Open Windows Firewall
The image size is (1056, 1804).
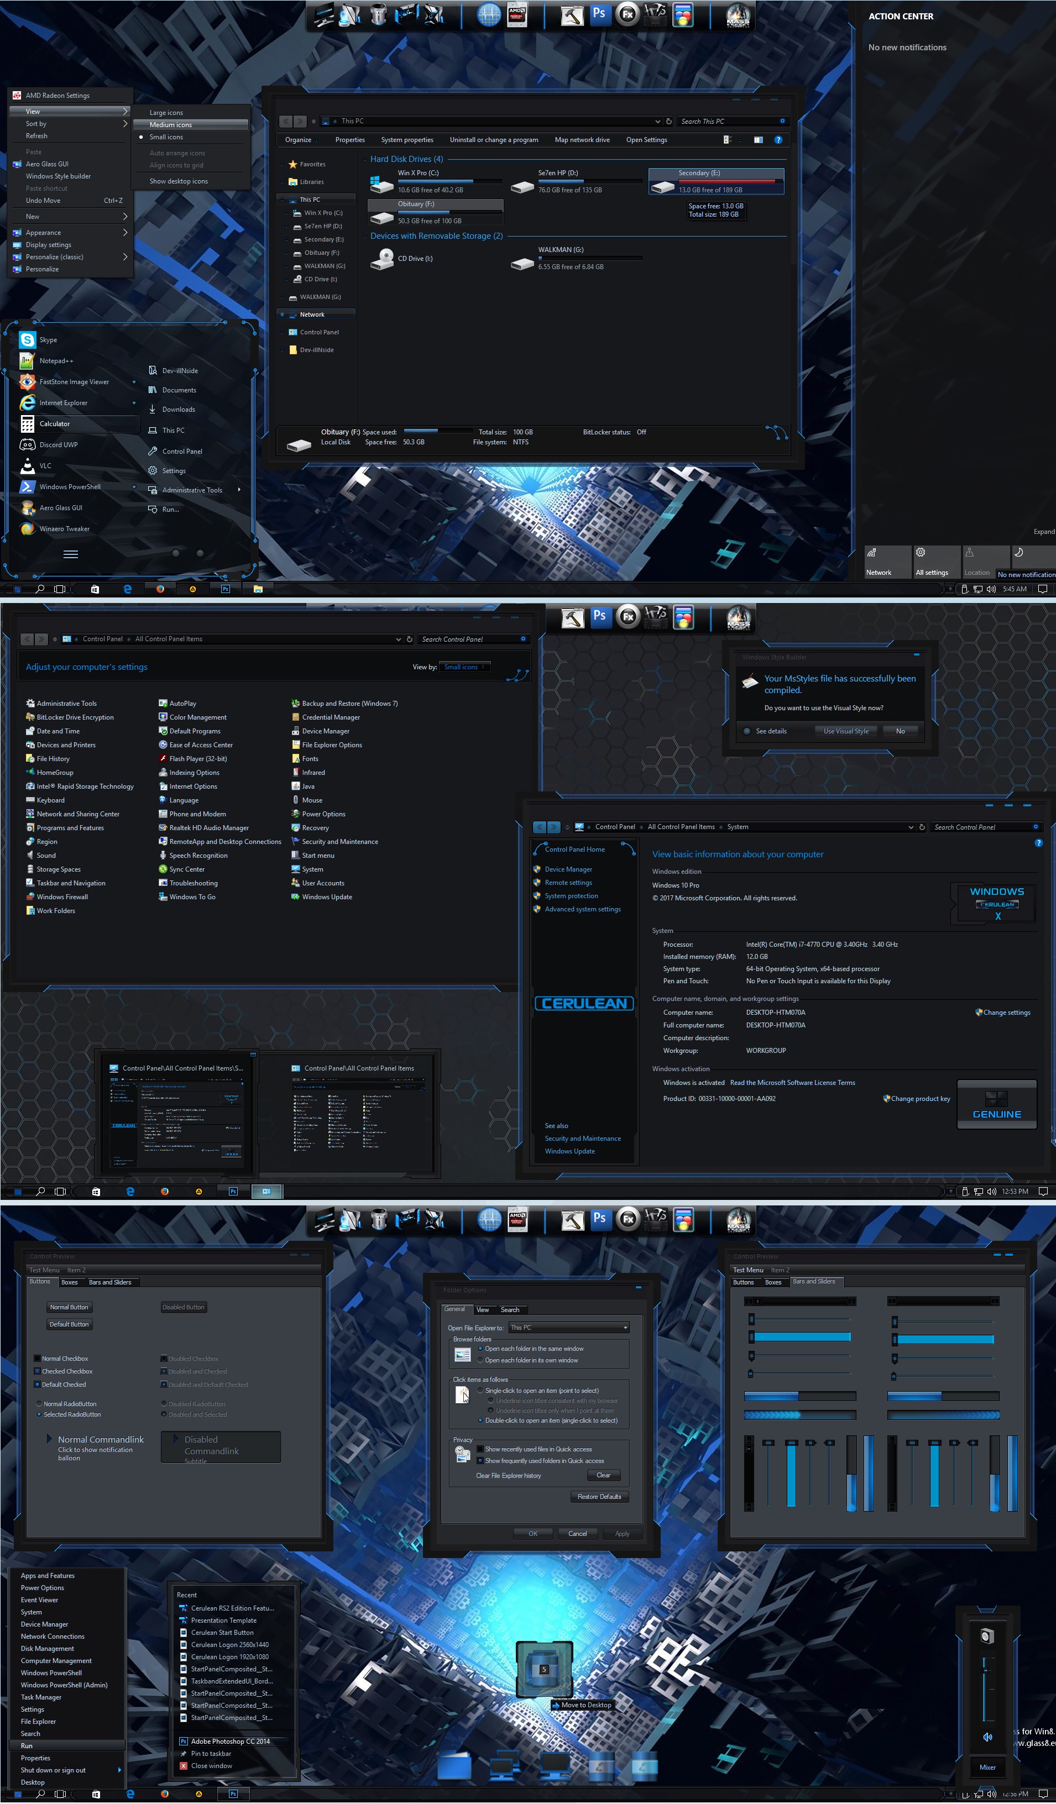pyautogui.click(x=57, y=897)
